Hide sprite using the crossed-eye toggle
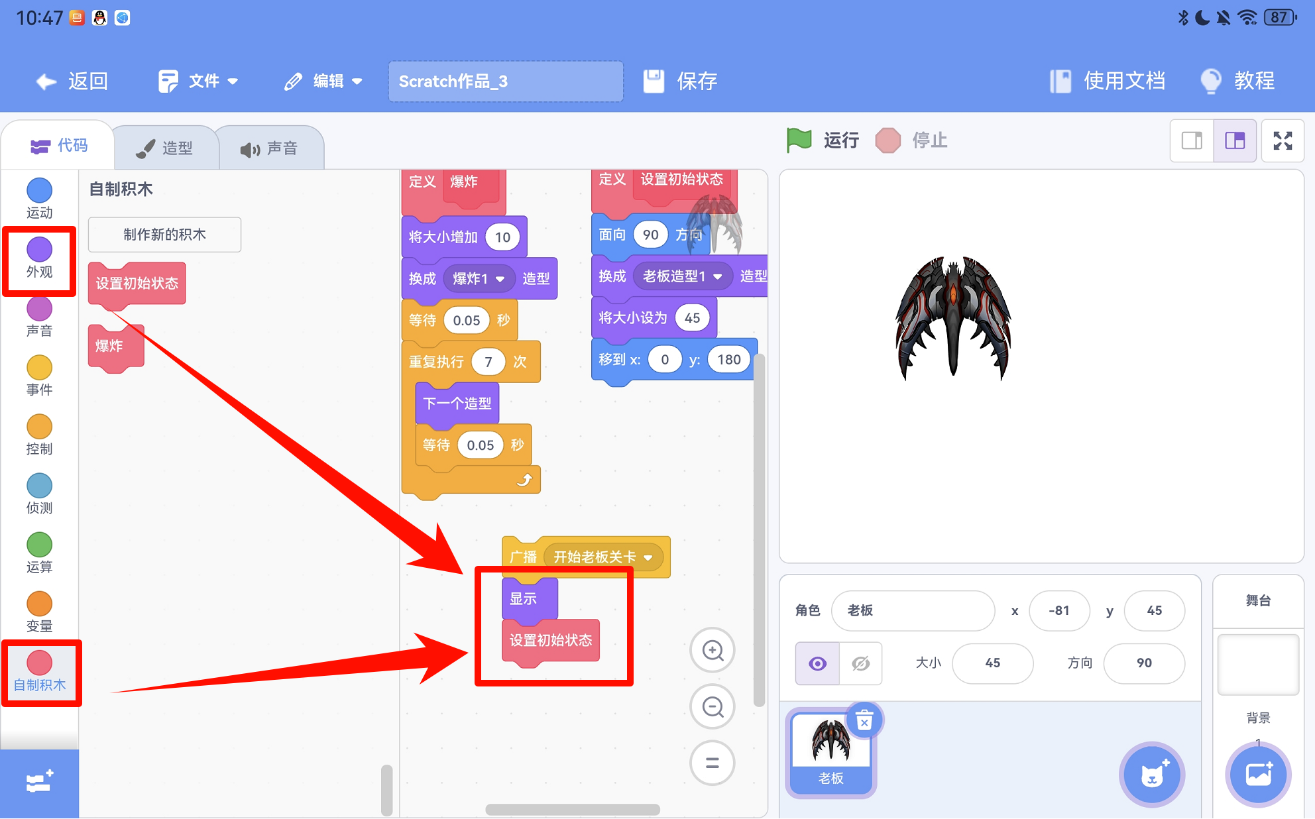 860,663
